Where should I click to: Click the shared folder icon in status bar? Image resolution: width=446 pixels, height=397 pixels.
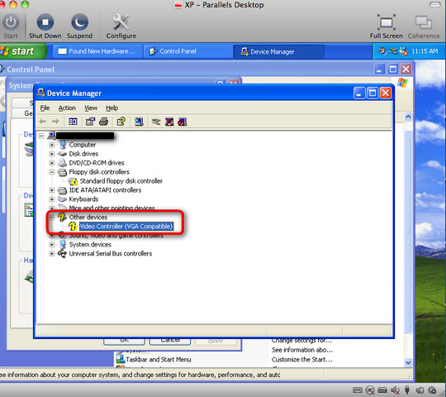(x=420, y=390)
